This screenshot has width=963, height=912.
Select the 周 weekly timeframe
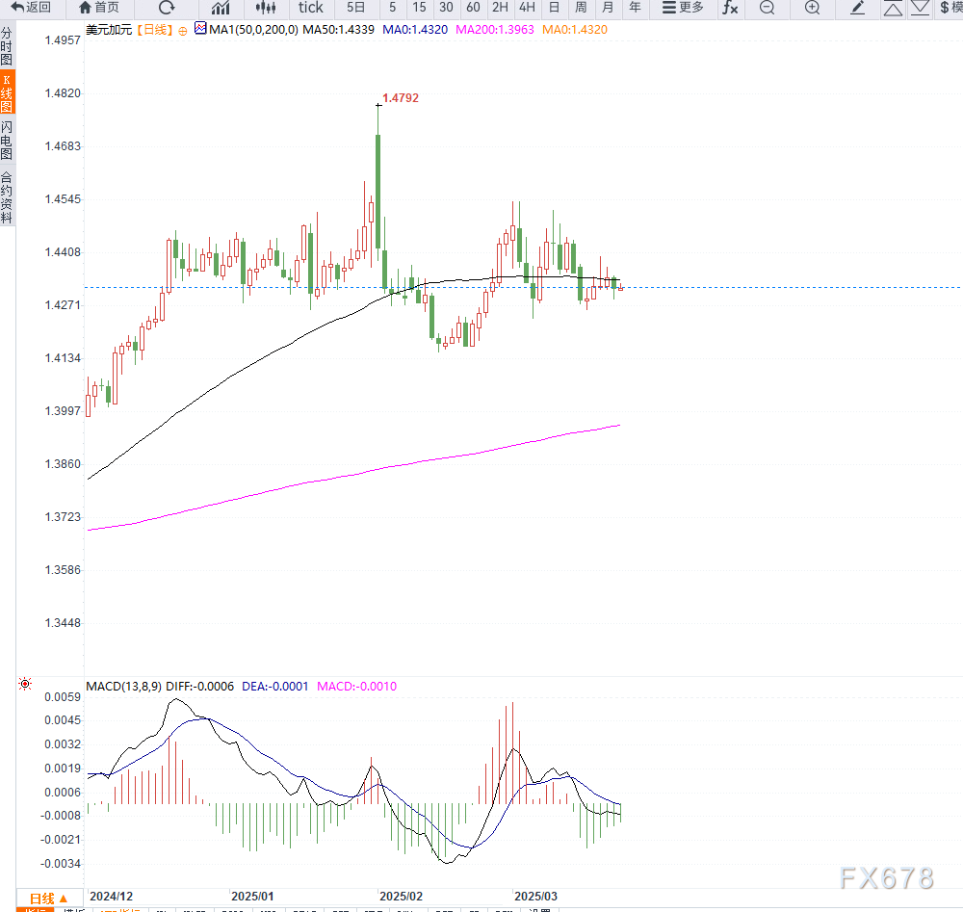pyautogui.click(x=581, y=8)
